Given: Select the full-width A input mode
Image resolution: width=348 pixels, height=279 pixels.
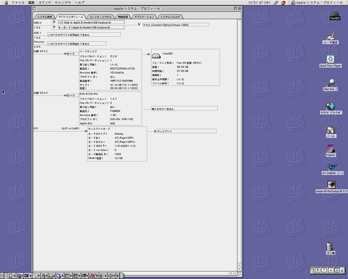Looking at the screenshot, I should tap(331, 270).
